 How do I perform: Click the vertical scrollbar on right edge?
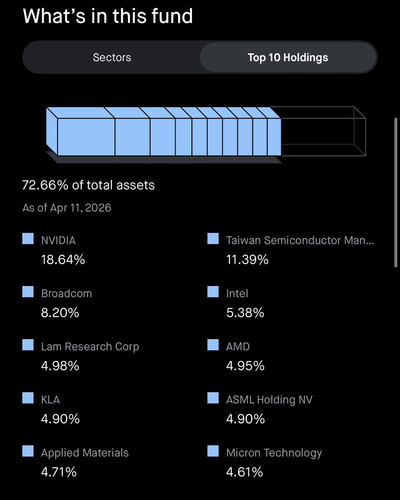395,192
